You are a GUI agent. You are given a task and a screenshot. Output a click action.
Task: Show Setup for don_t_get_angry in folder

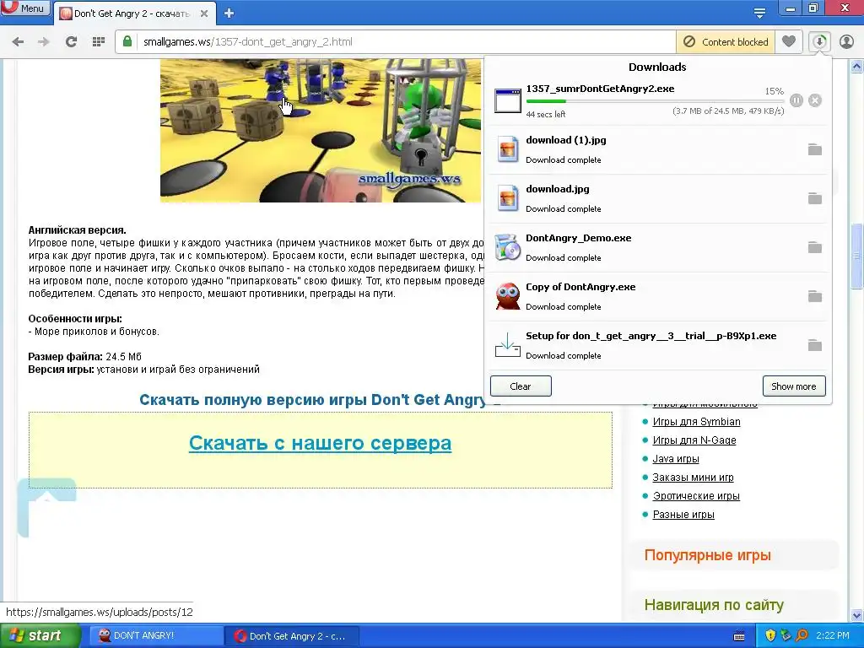point(814,345)
